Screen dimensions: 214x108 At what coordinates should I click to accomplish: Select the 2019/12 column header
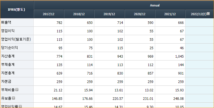click(109, 14)
